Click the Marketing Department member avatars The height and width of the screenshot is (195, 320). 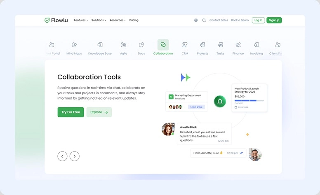175,107
